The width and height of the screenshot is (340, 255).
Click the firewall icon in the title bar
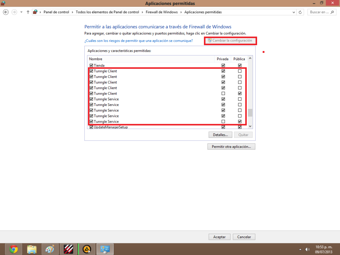[x=3, y=3]
